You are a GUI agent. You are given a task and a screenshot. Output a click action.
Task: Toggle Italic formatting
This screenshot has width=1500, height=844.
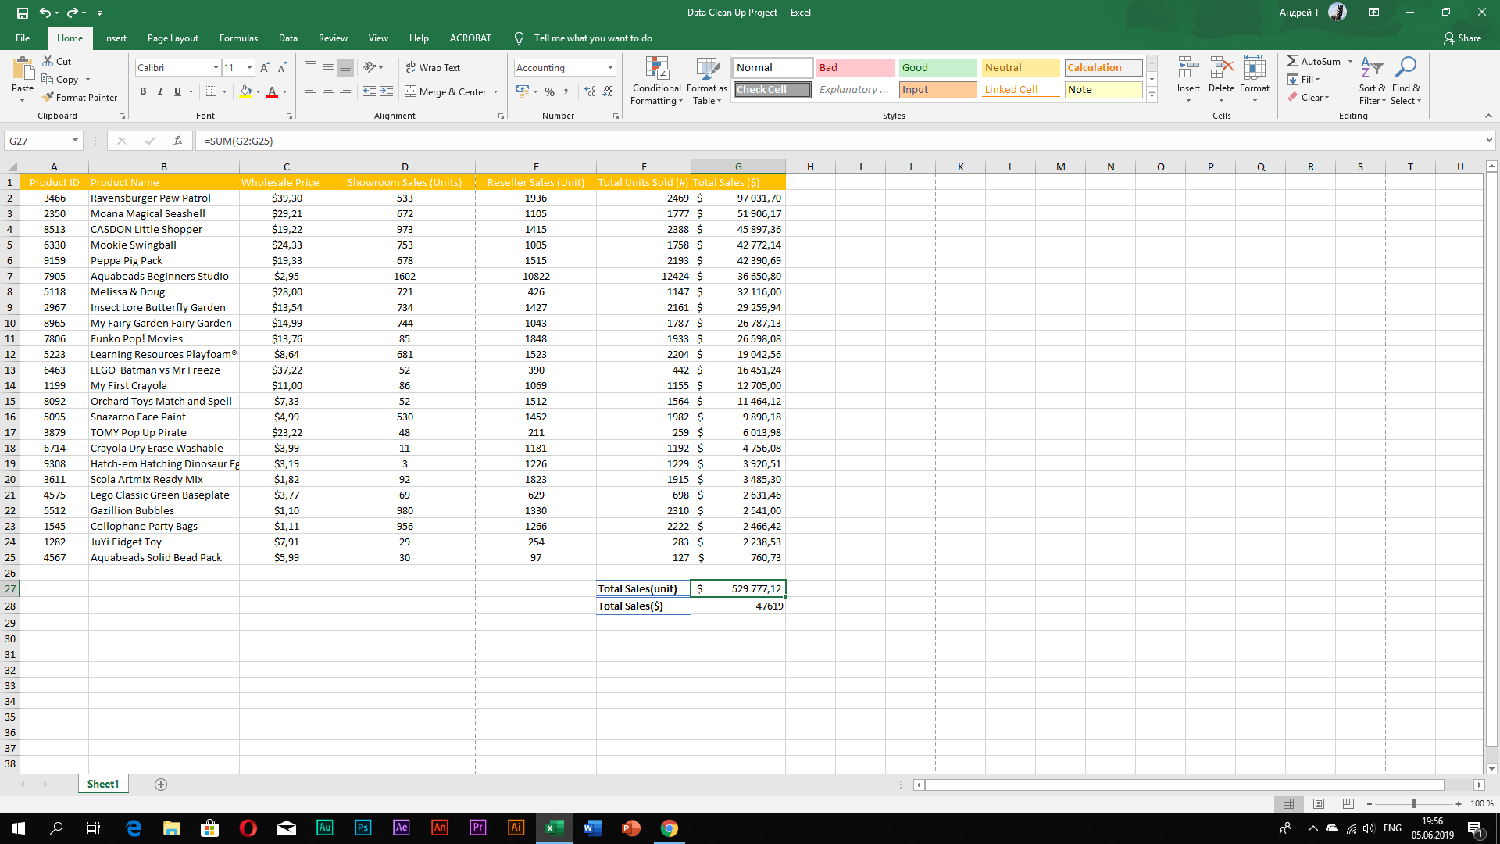(x=160, y=91)
